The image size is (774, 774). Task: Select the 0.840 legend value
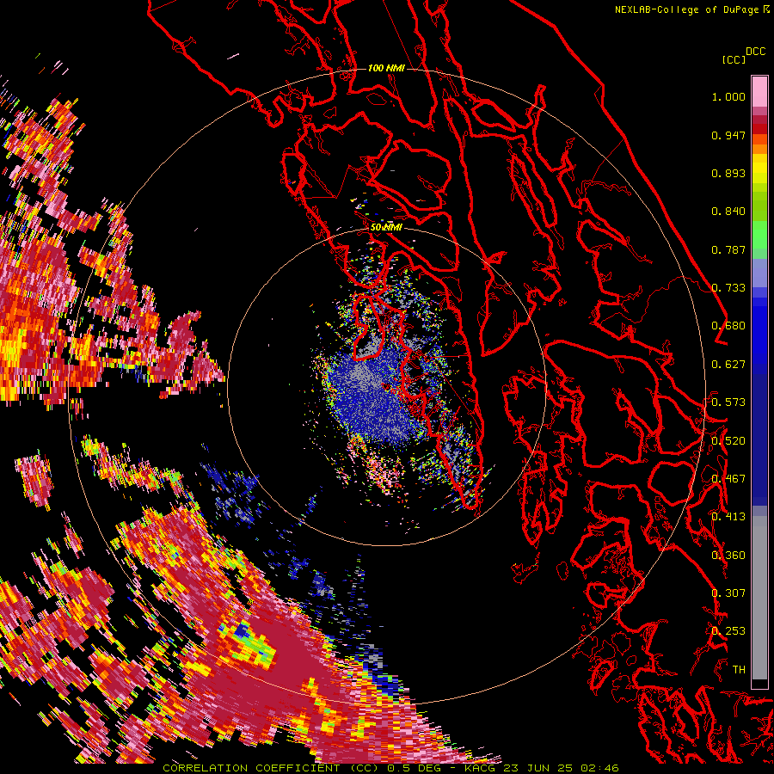click(728, 212)
